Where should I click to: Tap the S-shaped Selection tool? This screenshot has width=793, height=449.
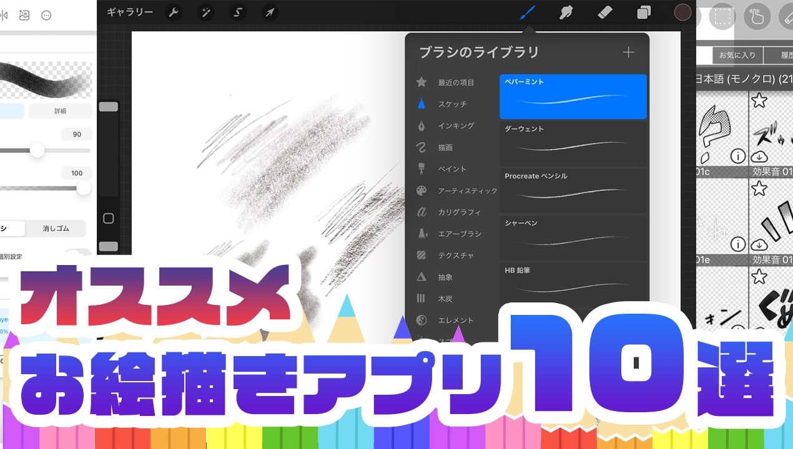[238, 12]
